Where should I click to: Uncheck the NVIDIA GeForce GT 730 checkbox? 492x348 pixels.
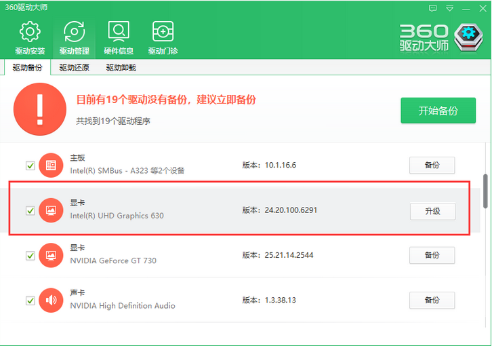pos(30,256)
